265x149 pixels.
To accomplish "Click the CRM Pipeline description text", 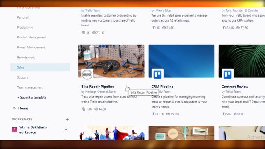I will 179,102.
